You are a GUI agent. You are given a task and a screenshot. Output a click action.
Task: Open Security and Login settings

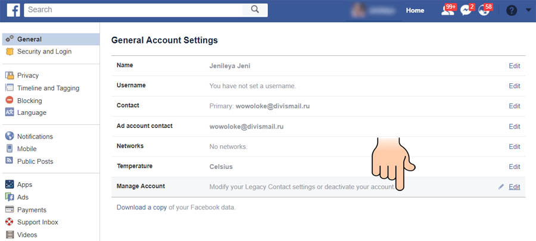[x=45, y=52]
